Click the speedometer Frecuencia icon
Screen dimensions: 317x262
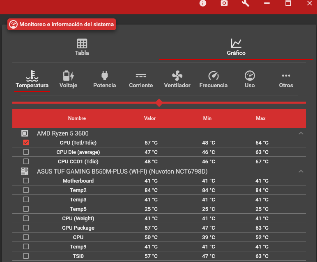coord(214,76)
